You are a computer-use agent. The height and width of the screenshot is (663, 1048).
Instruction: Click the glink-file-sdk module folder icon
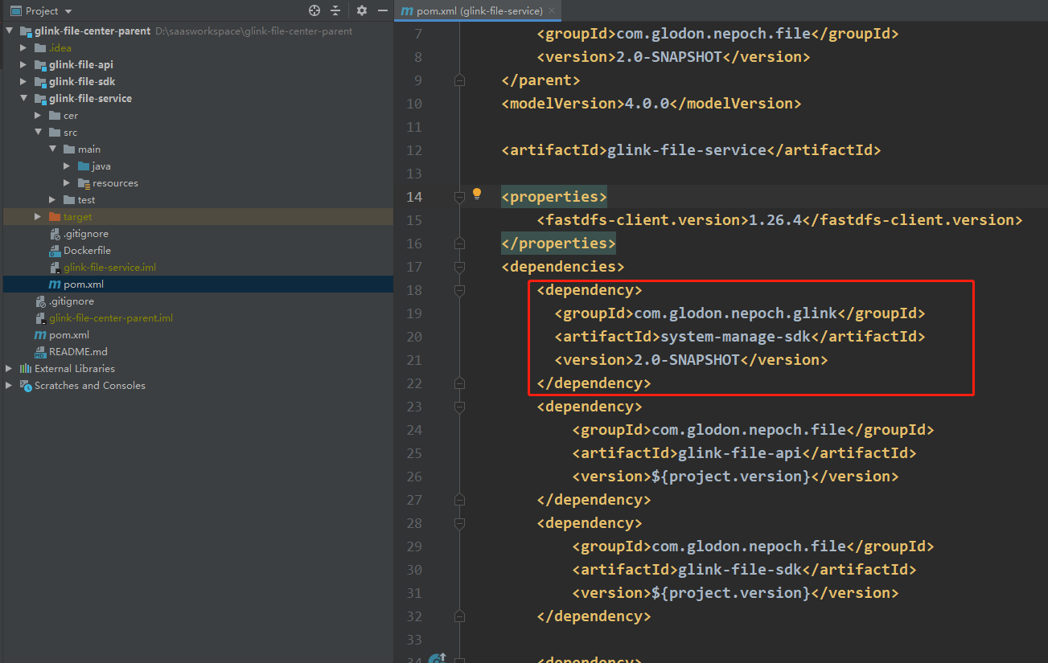(40, 81)
